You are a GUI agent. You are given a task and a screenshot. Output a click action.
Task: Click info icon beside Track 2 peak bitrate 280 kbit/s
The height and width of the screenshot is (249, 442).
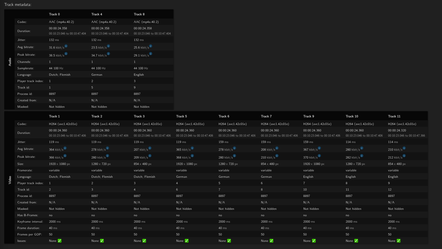coord(107,156)
